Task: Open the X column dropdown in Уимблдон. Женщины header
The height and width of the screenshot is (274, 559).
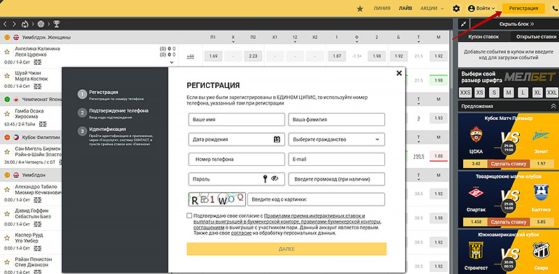Action: tap(233, 41)
